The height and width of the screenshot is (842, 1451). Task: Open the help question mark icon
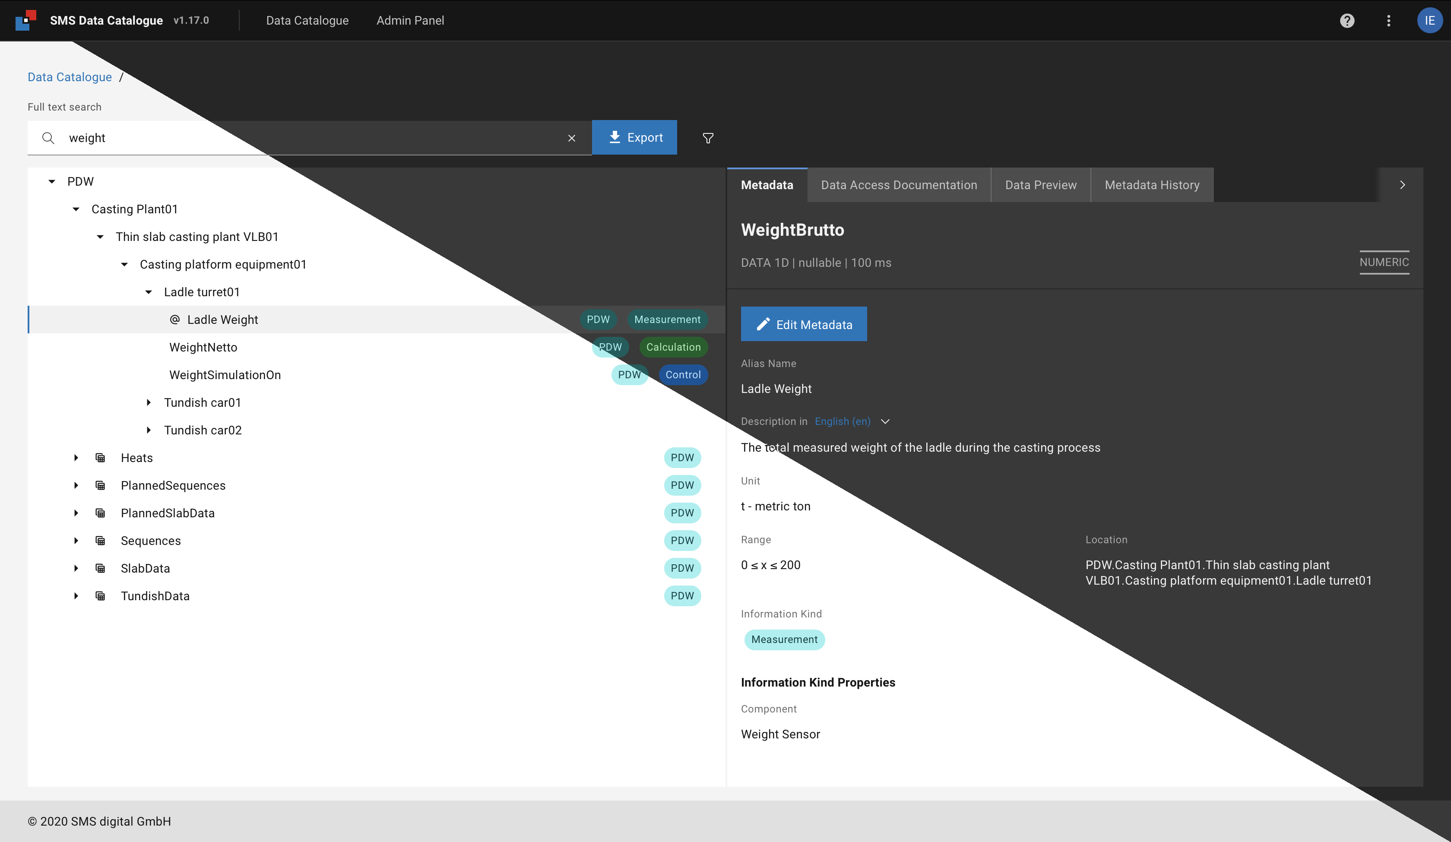[1347, 21]
